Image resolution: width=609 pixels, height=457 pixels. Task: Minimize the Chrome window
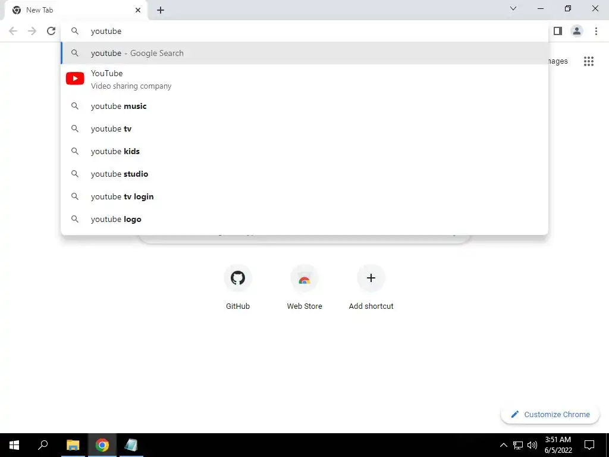pyautogui.click(x=540, y=8)
